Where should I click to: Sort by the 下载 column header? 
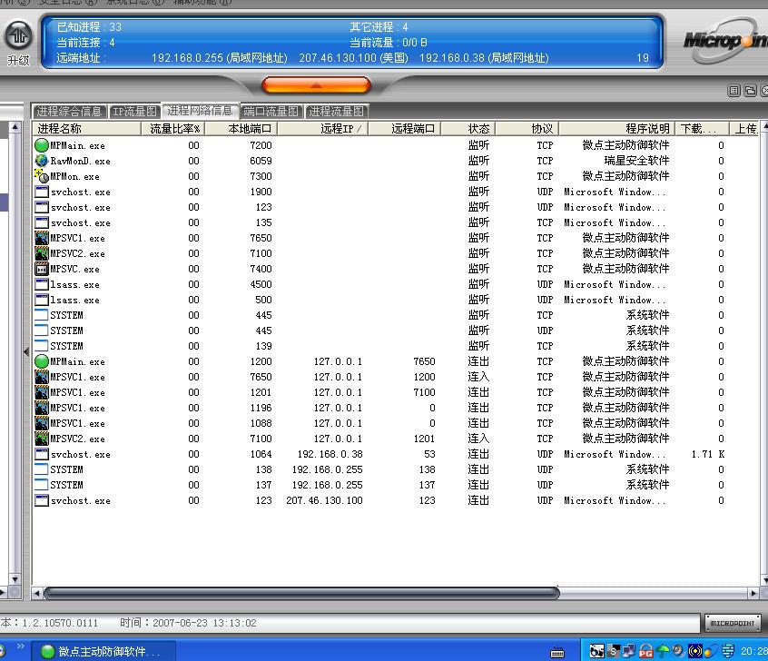pos(702,128)
